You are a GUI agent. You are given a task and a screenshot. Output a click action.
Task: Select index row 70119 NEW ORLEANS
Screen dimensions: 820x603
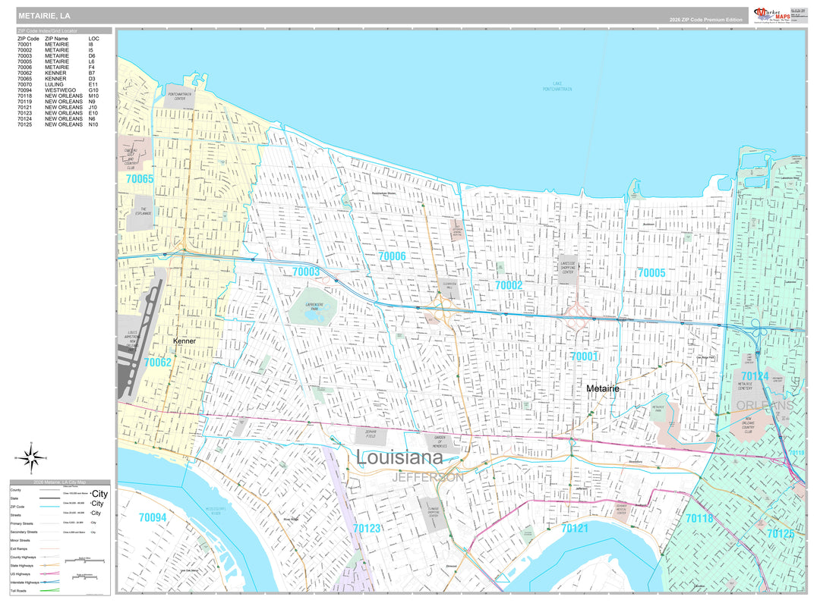[56, 102]
